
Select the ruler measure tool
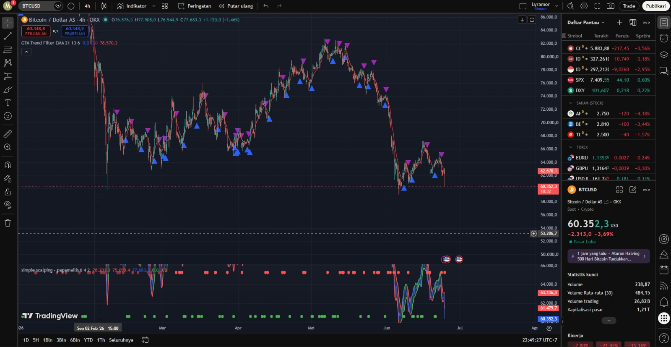[8, 134]
